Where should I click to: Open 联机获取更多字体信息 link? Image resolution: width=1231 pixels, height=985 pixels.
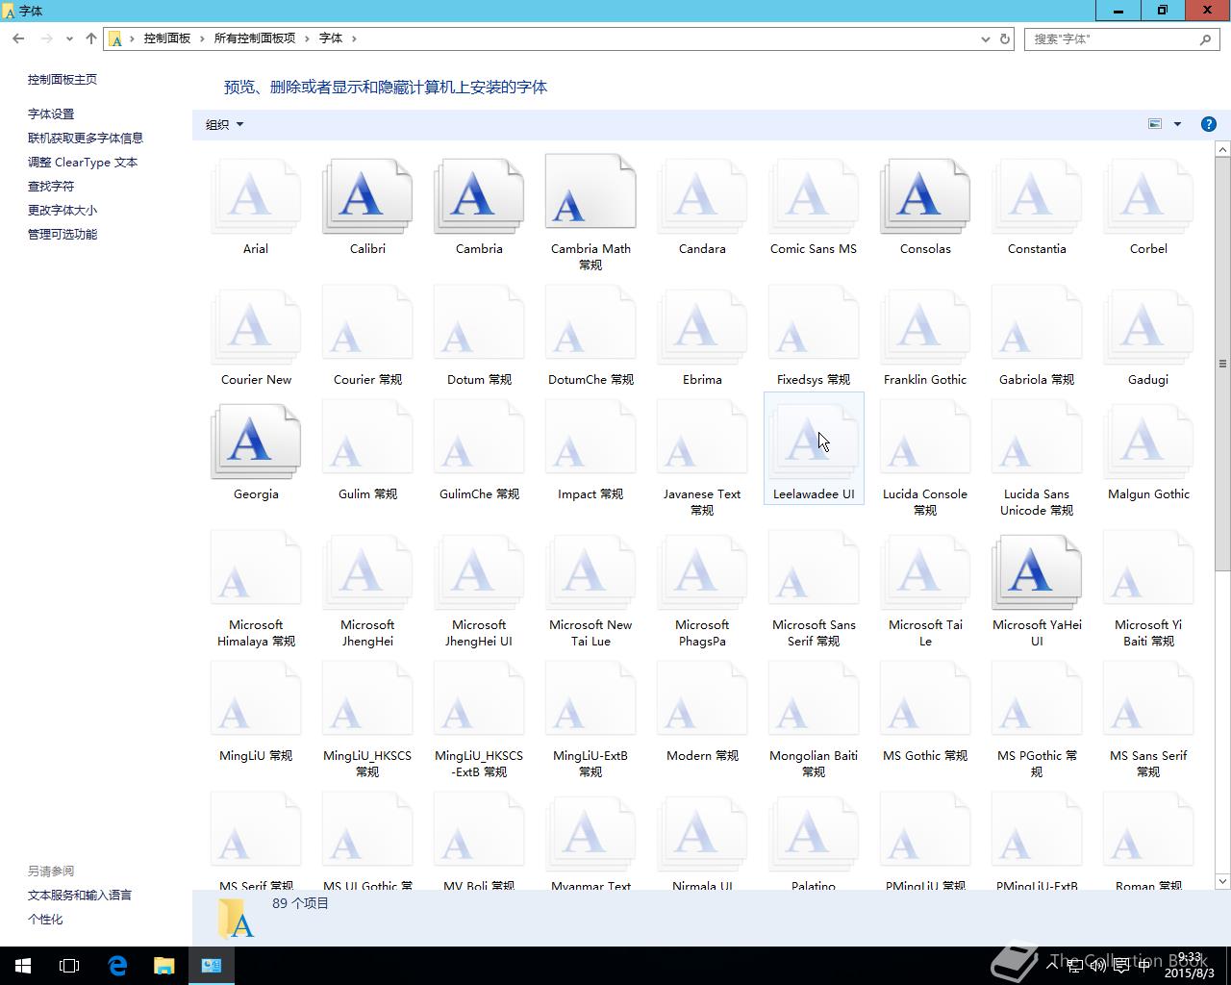tap(86, 138)
